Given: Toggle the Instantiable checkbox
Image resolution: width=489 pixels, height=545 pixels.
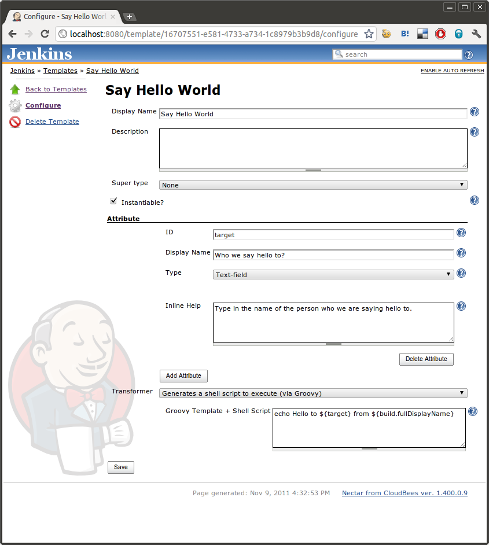Looking at the screenshot, I should coord(113,201).
